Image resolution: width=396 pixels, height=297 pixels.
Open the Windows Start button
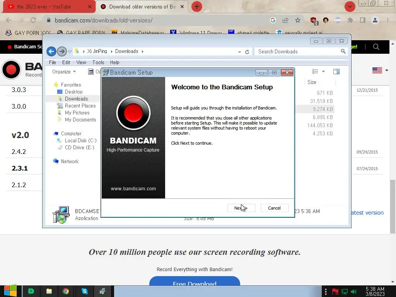10,291
